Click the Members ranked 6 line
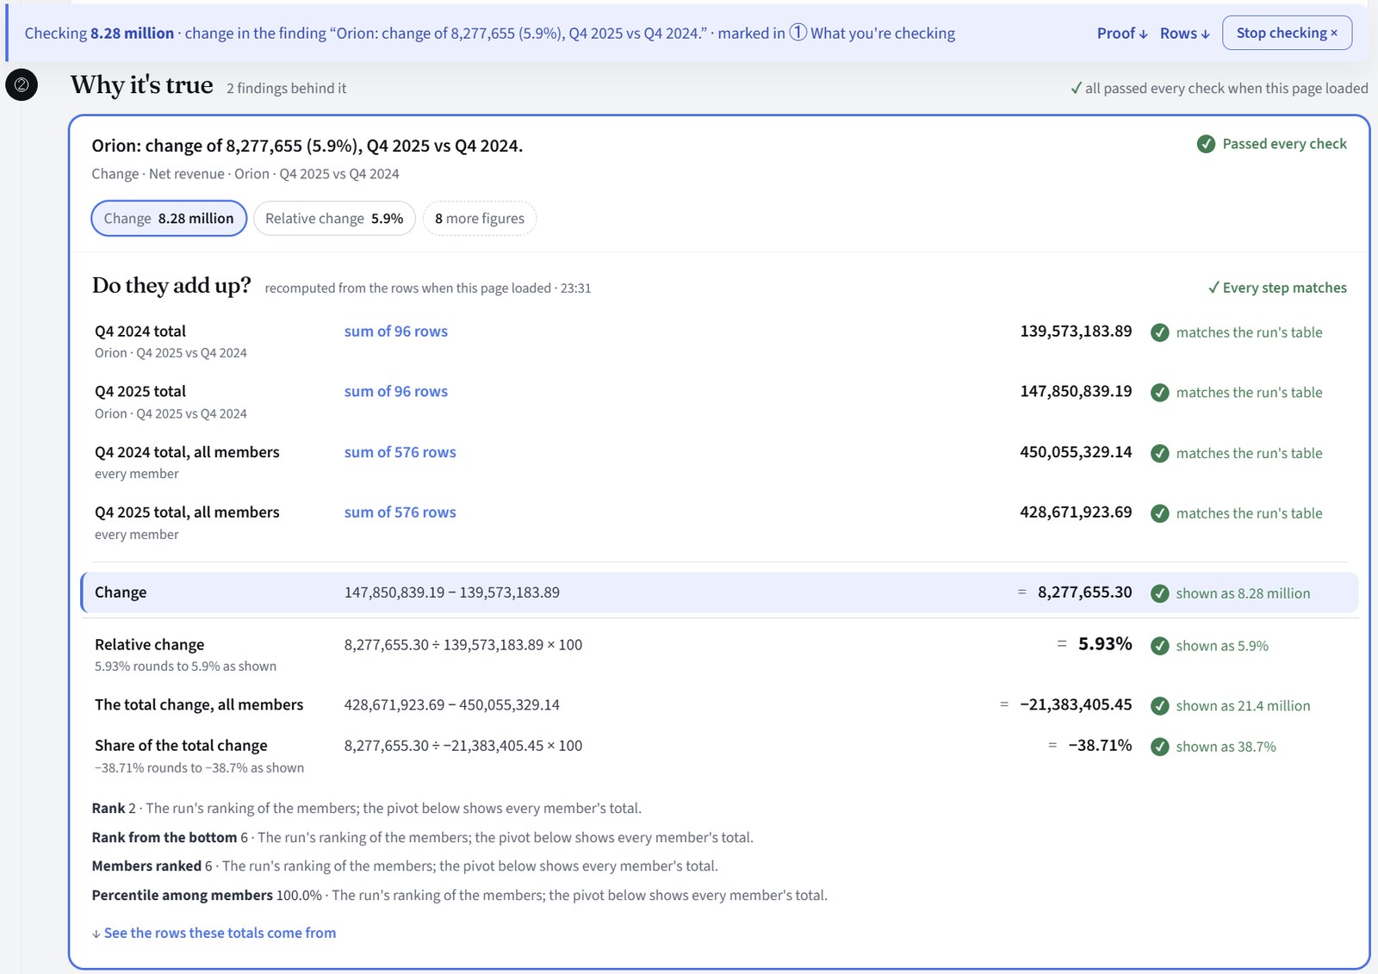This screenshot has width=1378, height=974. [x=405, y=866]
